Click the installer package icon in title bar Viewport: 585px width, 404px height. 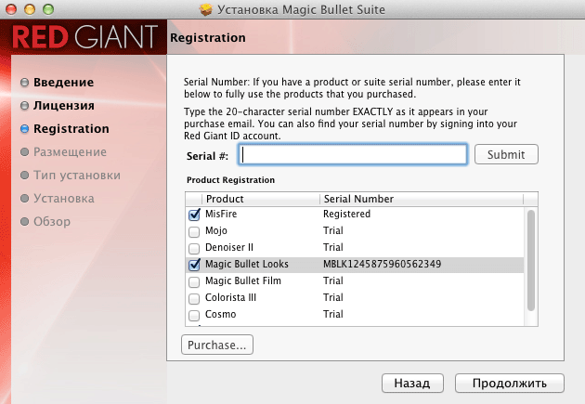(205, 9)
